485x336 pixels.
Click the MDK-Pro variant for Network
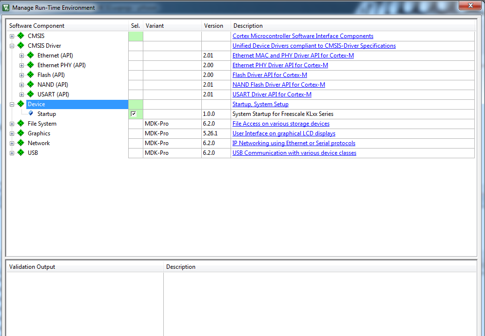click(156, 143)
